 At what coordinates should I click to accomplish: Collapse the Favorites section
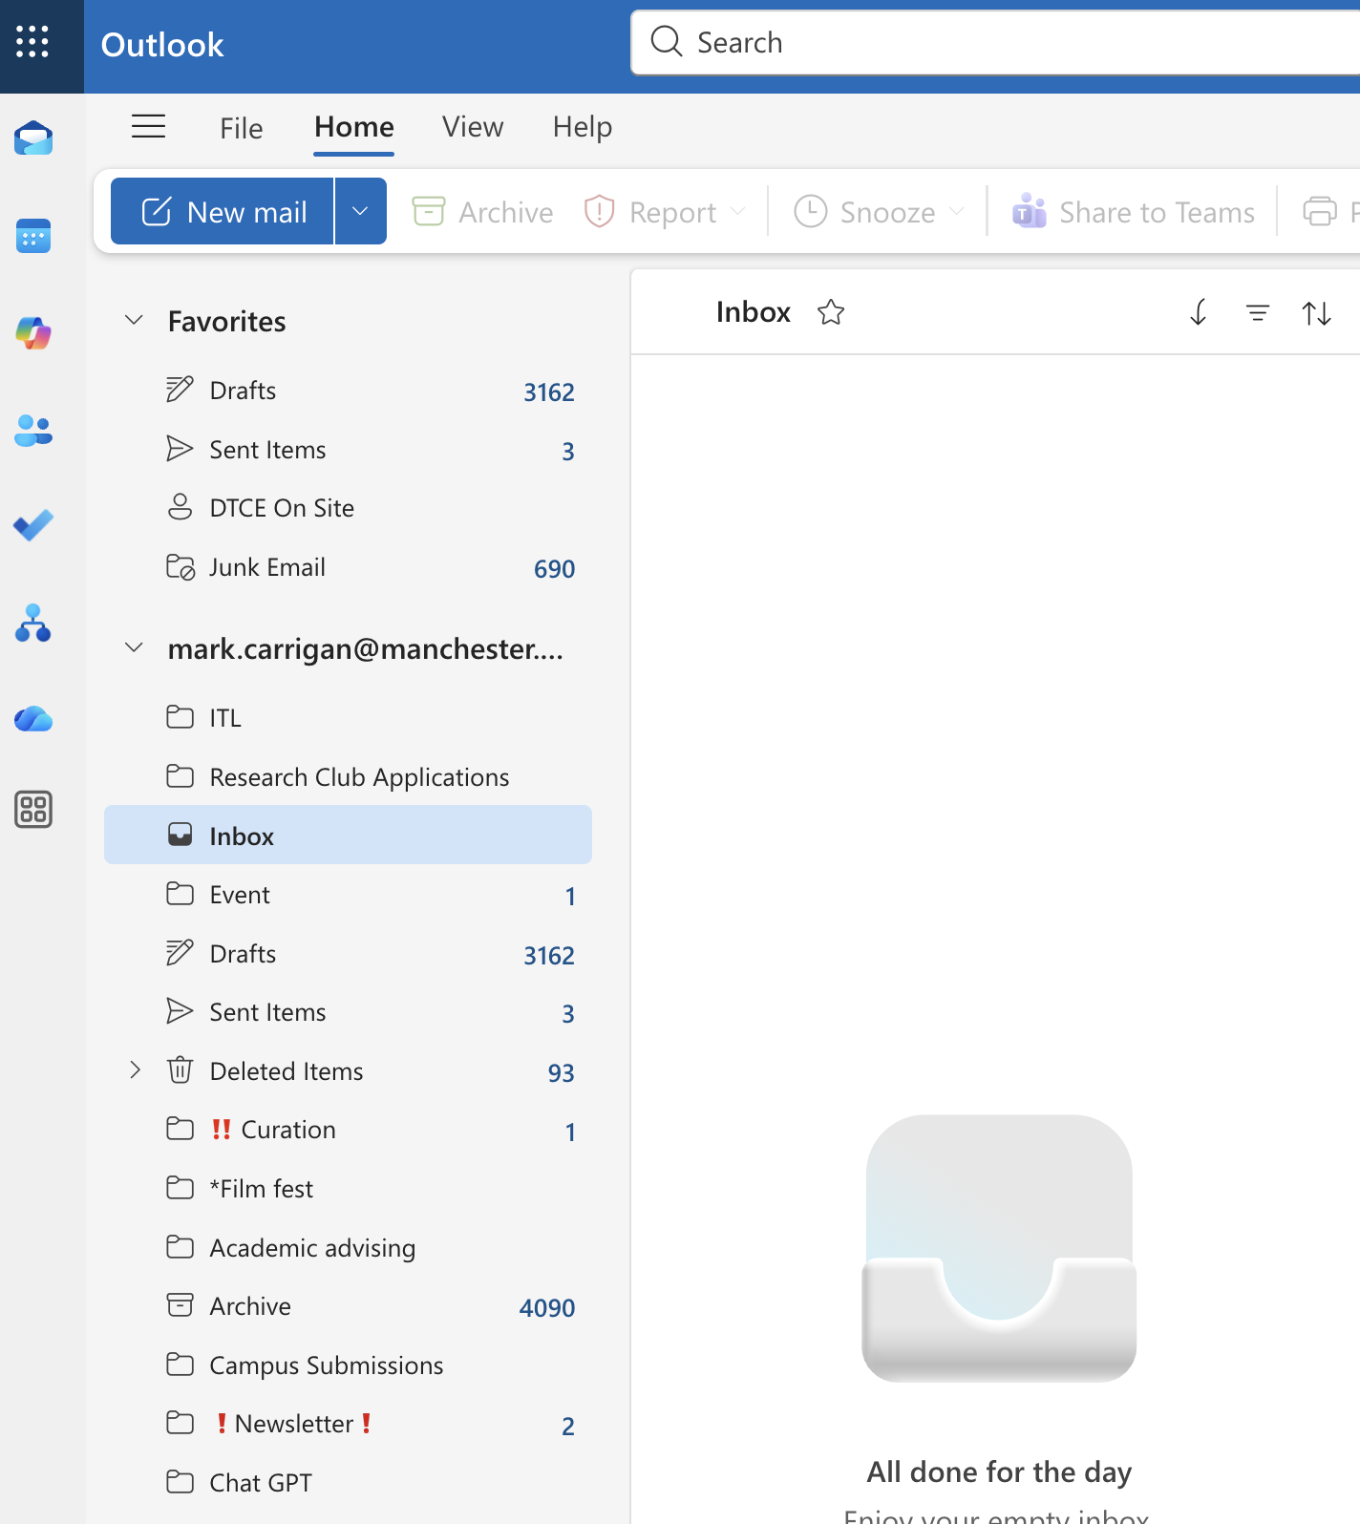tap(135, 321)
